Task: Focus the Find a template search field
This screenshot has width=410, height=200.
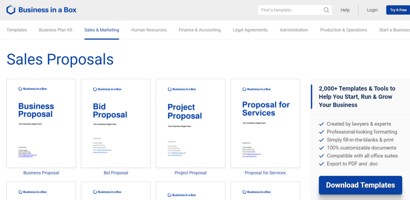Action: (x=295, y=10)
